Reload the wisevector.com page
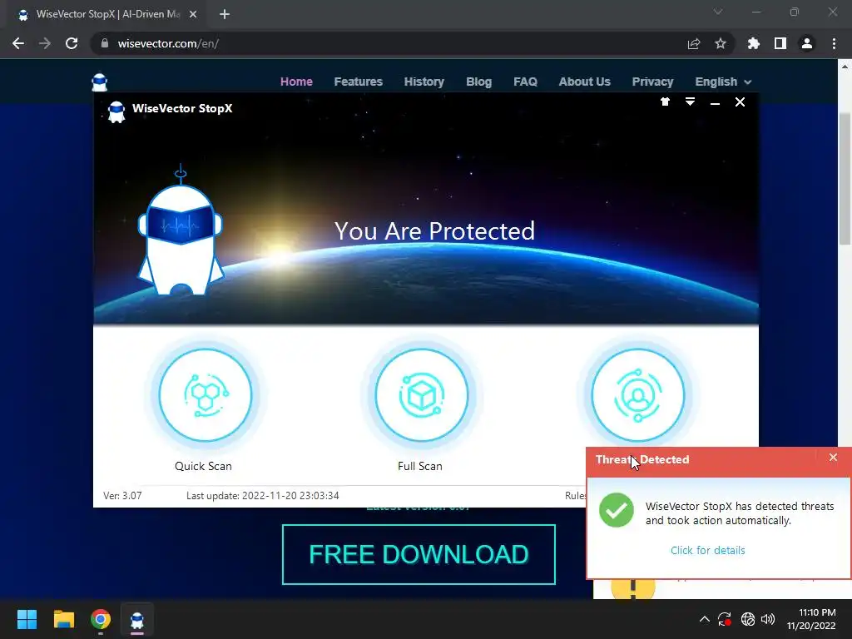The image size is (852, 639). pos(72,43)
